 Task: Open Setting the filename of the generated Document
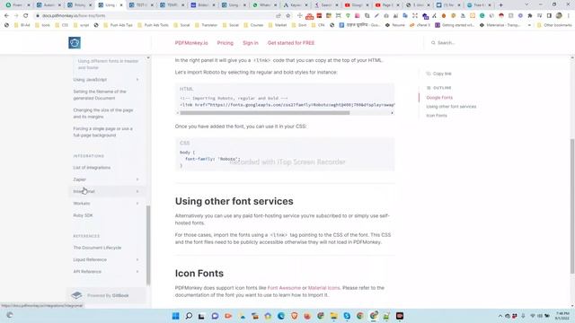point(100,95)
